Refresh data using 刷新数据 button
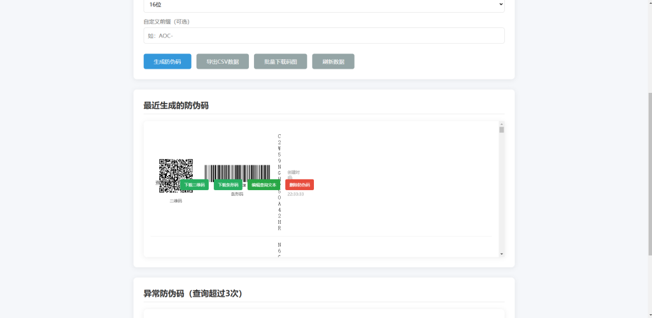The width and height of the screenshot is (652, 318). (333, 62)
